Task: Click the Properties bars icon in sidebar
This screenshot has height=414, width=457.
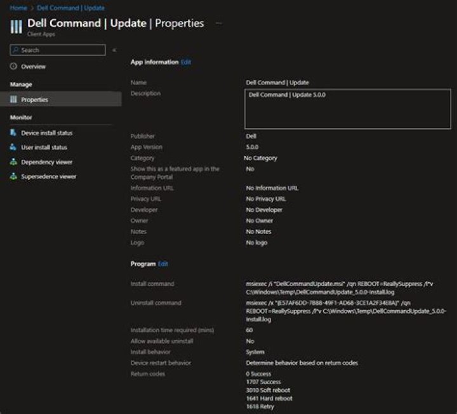Action: [13, 100]
